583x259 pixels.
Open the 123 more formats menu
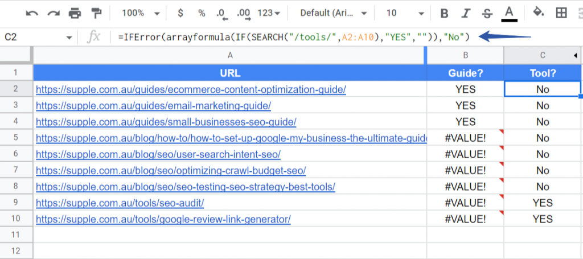coord(269,14)
